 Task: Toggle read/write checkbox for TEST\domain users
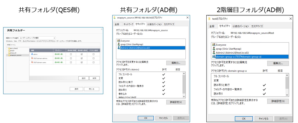[x=82, y=62]
